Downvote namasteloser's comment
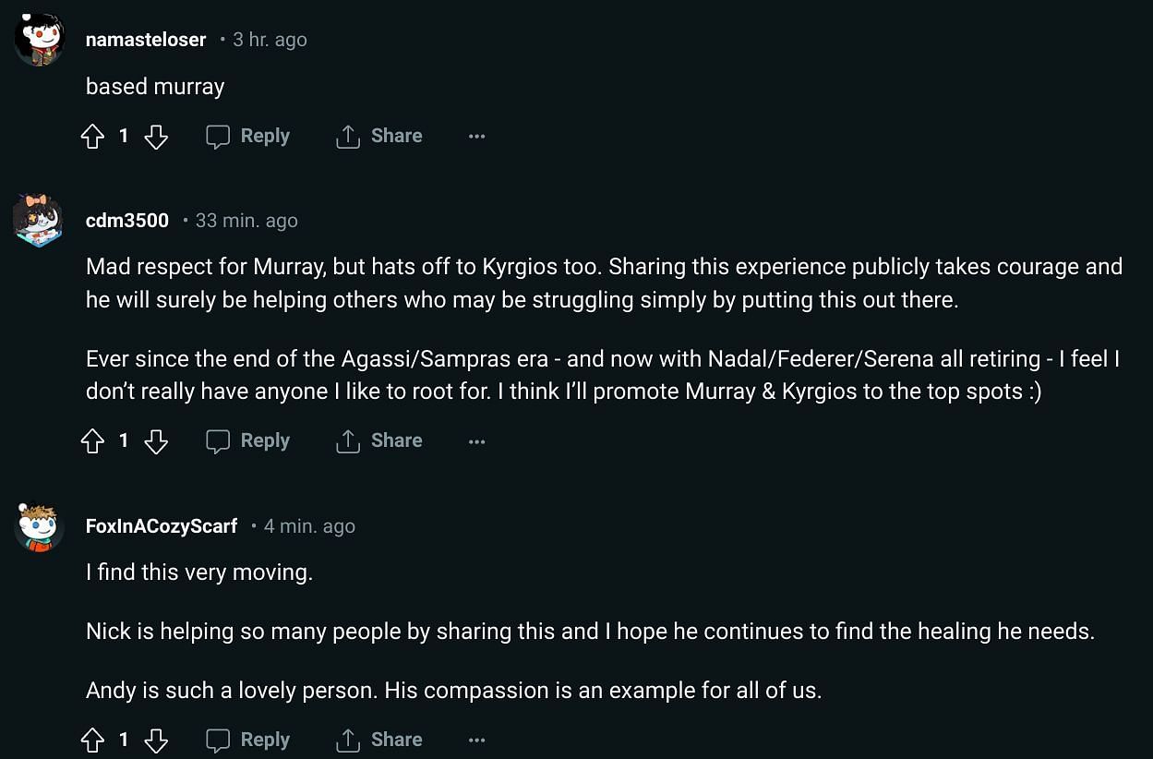1153x759 pixels. pos(156,137)
